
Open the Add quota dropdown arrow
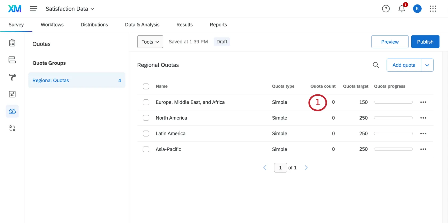[x=427, y=65]
